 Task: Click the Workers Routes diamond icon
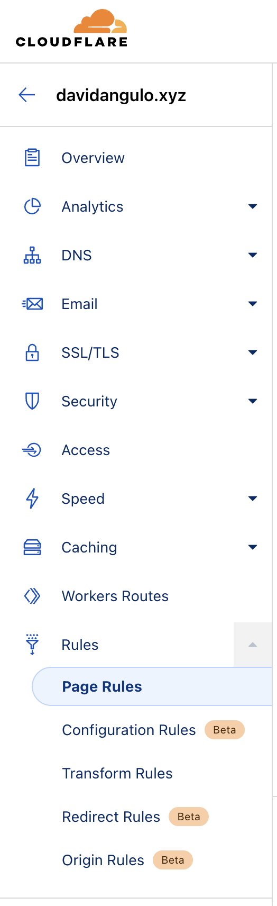tap(32, 596)
